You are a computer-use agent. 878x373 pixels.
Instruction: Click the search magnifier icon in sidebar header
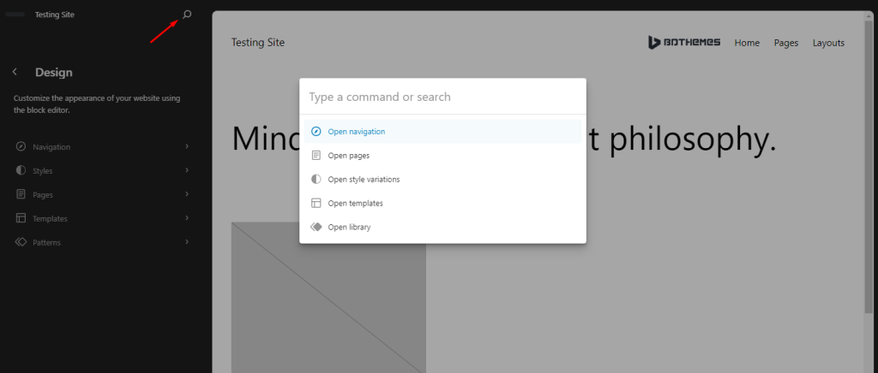click(x=187, y=15)
